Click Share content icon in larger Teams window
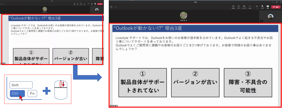 point(268,7)
